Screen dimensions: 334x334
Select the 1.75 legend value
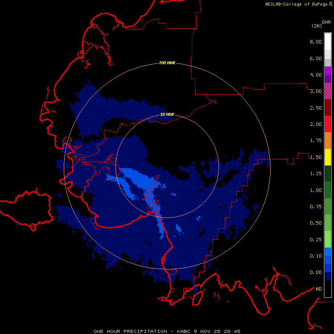click(316, 141)
